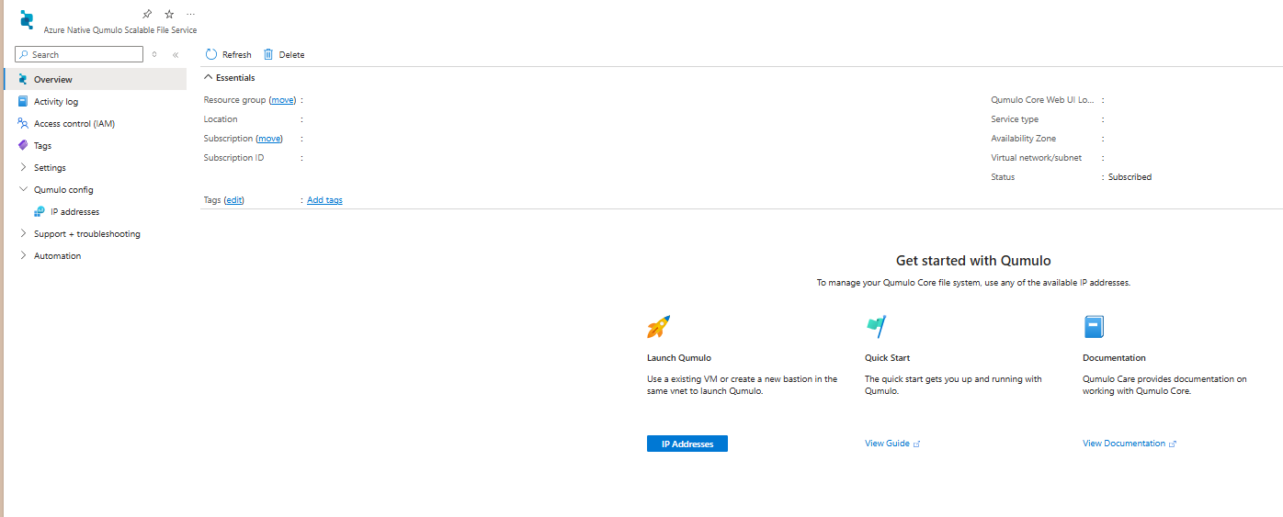Click the Delete trash can icon
The image size is (1283, 517).
coord(268,54)
